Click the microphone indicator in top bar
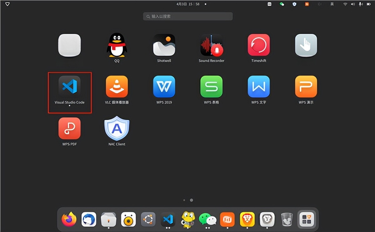This screenshot has width=375, height=232. pyautogui.click(x=361, y=4)
